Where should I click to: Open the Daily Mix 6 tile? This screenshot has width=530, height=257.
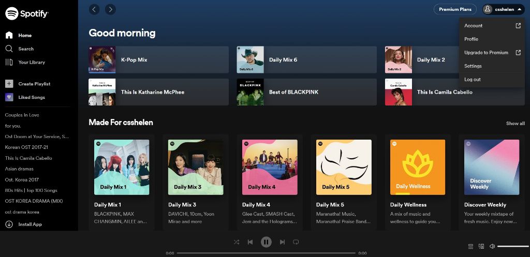tap(306, 60)
